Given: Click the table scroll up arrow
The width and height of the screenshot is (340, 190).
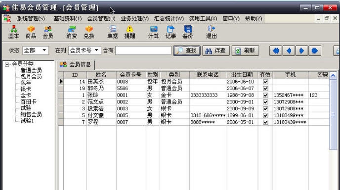Looking at the screenshot, I should click(x=333, y=76).
